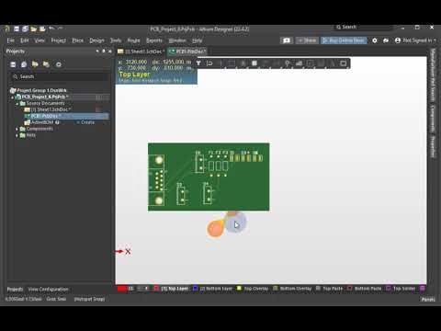Open the Tools menu
This screenshot has width=441, height=331.
116,40
